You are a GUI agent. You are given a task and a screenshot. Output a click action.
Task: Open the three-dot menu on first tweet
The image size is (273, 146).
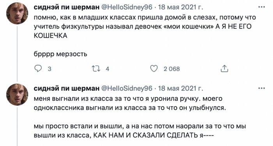[x=262, y=7]
